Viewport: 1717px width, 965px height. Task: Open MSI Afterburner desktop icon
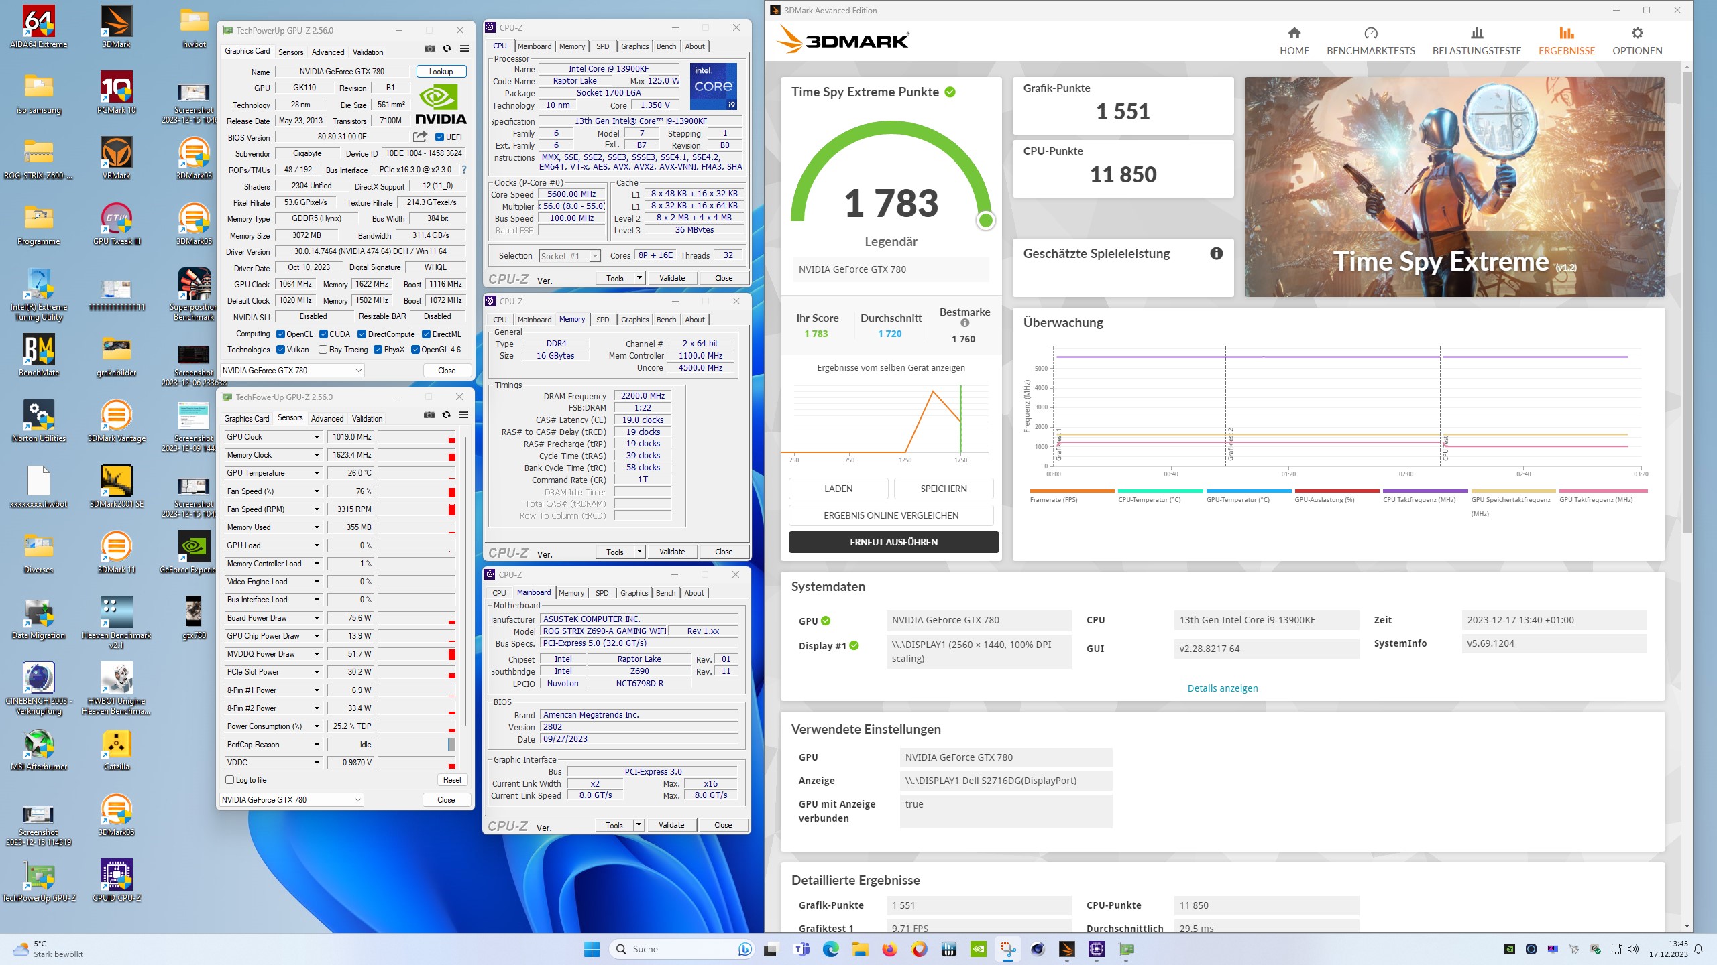pos(39,749)
